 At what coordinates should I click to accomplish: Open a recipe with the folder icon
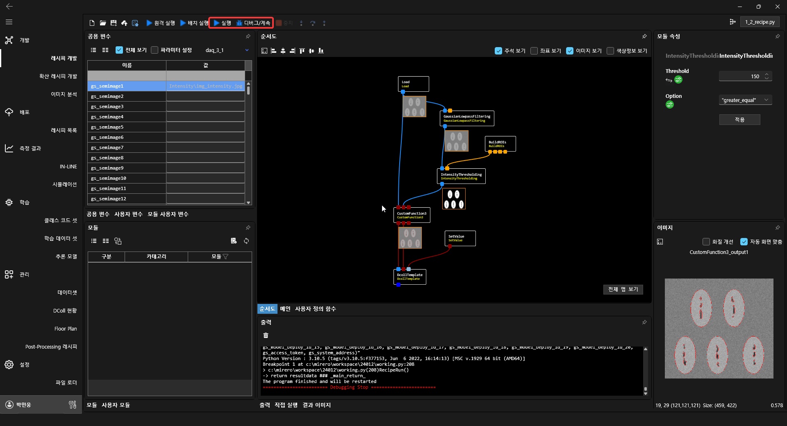coord(103,23)
